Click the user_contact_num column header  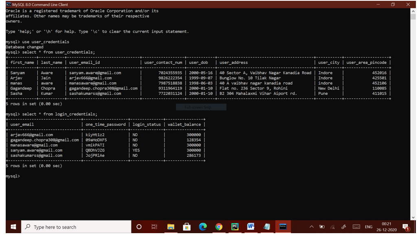tap(163, 63)
